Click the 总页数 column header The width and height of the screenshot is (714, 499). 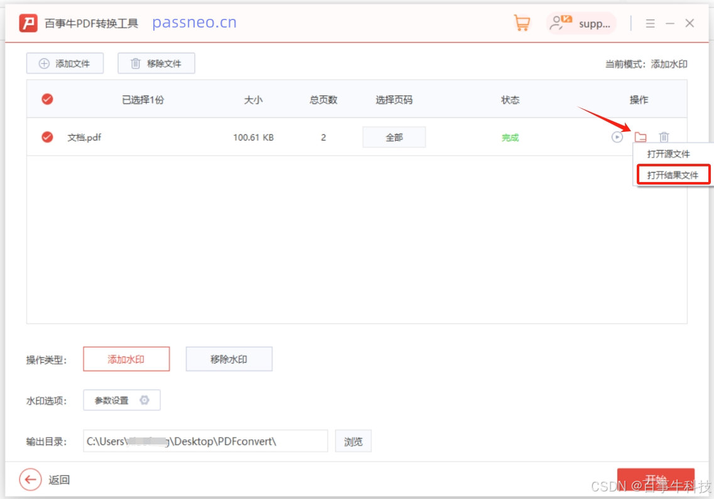tap(323, 100)
